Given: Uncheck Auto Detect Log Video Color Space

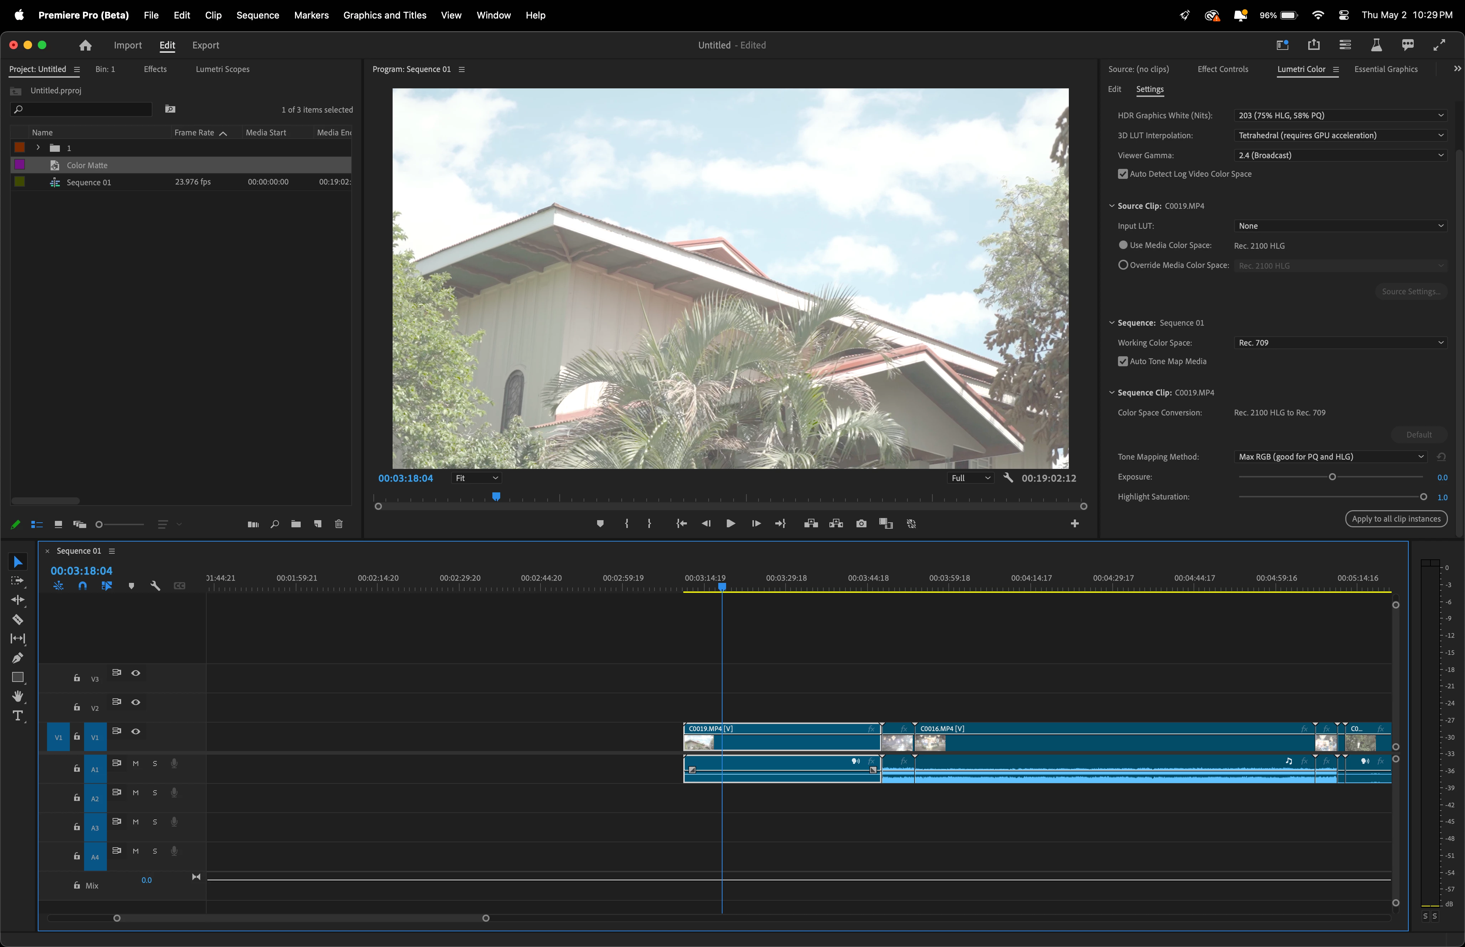Looking at the screenshot, I should [x=1123, y=174].
